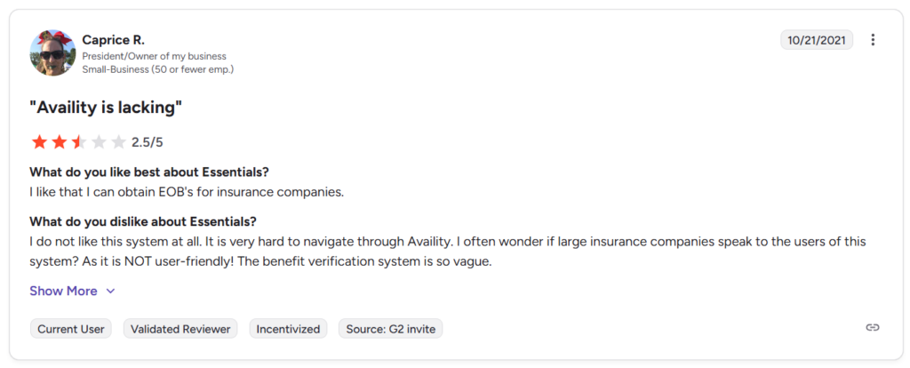Expand review with Show More chevron
The height and width of the screenshot is (368, 910).
point(111,291)
